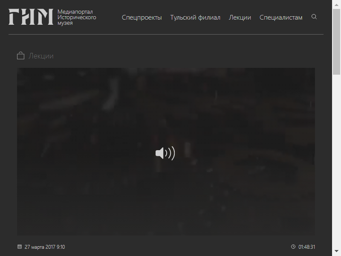This screenshot has width=341, height=256.
Task: Click the scroll down arrow
Action: (336, 251)
